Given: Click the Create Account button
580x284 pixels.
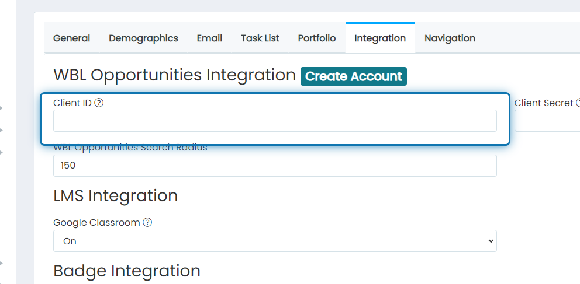Looking at the screenshot, I should [x=354, y=76].
